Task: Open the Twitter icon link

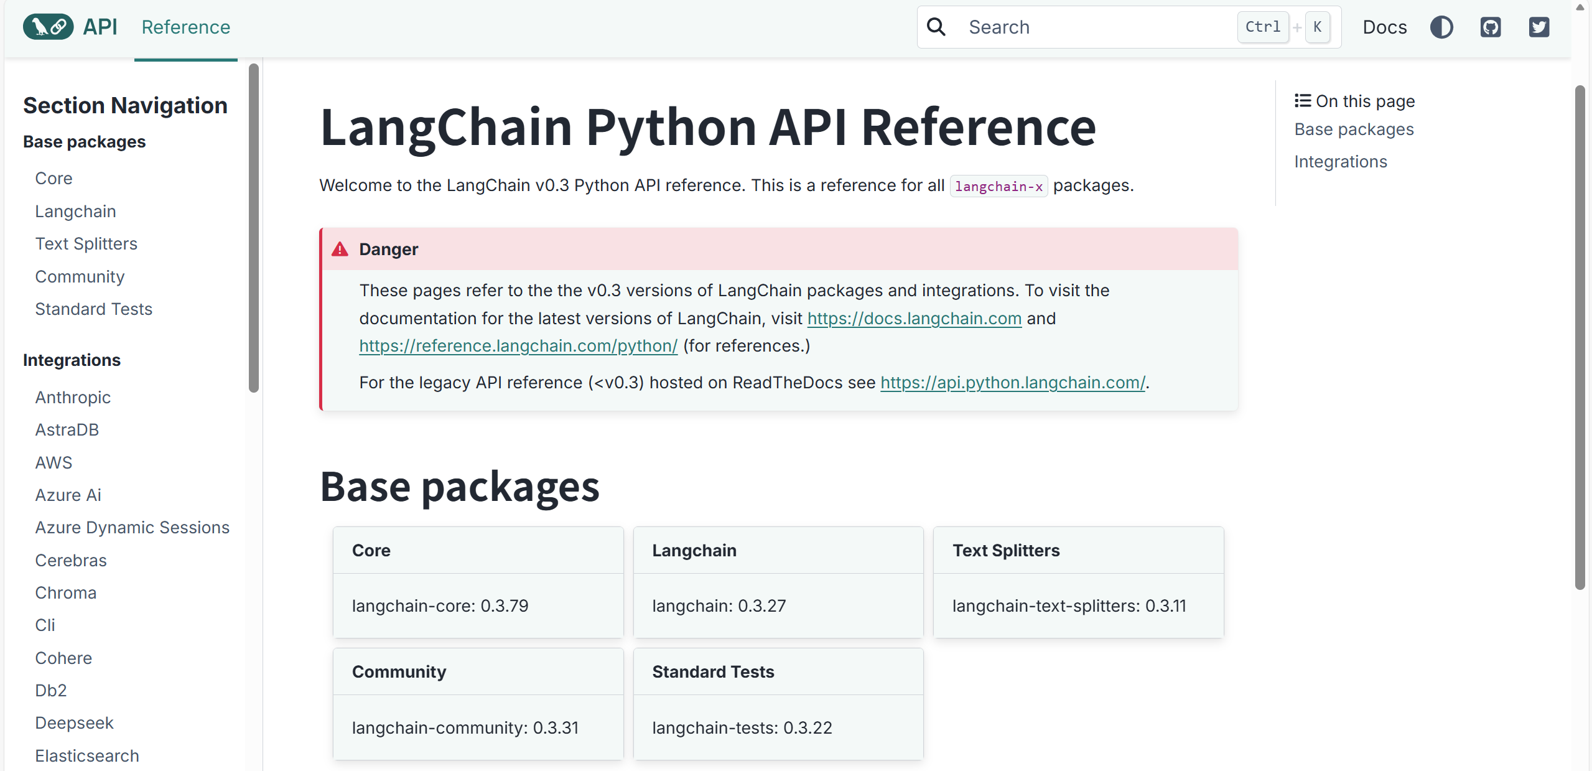Action: [1539, 27]
